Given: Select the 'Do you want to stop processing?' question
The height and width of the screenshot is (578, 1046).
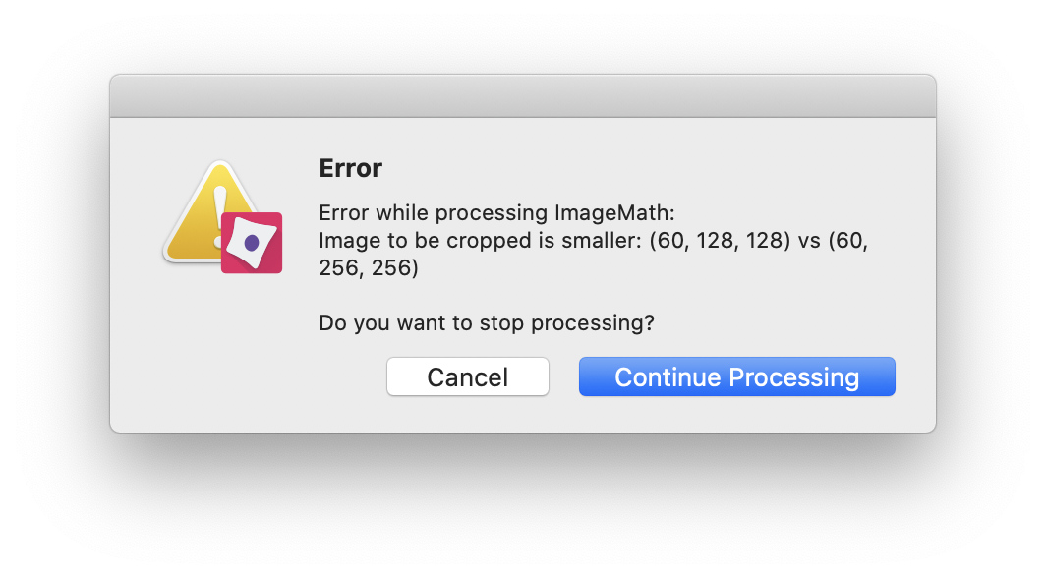Looking at the screenshot, I should click(x=487, y=322).
